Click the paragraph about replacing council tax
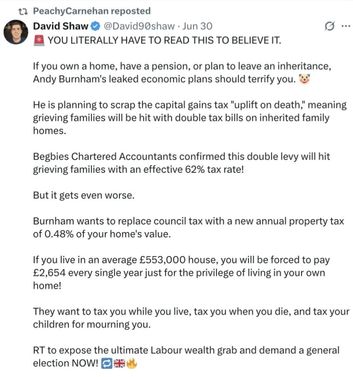 (x=188, y=227)
